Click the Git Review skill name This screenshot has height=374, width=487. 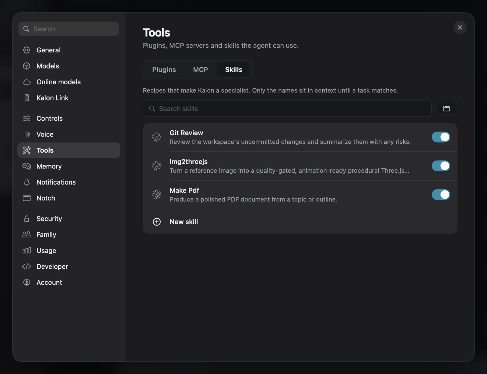[x=186, y=133]
